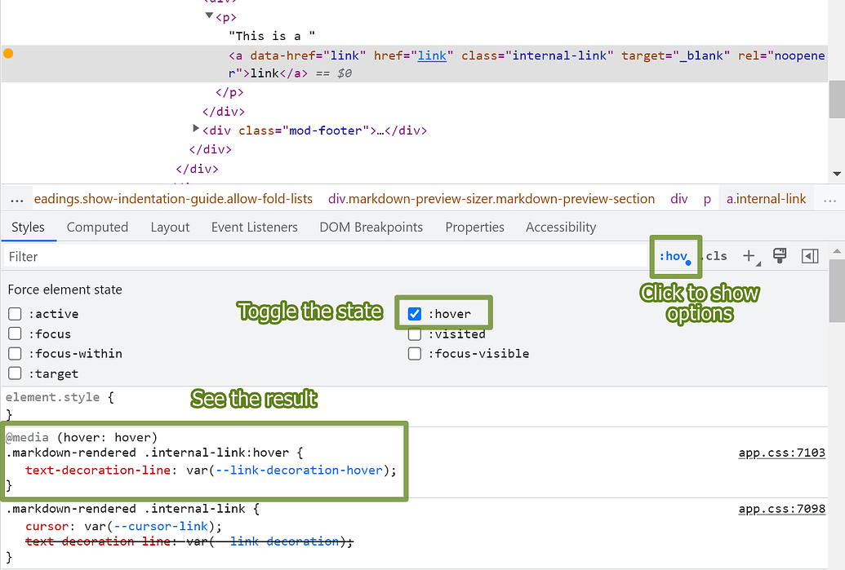Check the :visited state checkbox
The image size is (845, 570).
415,334
